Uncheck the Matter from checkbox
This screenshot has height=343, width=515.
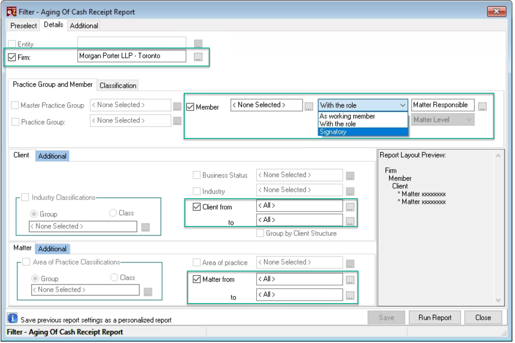(197, 279)
